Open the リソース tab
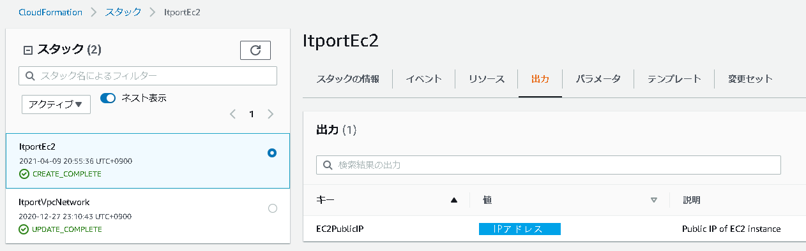 [x=487, y=79]
